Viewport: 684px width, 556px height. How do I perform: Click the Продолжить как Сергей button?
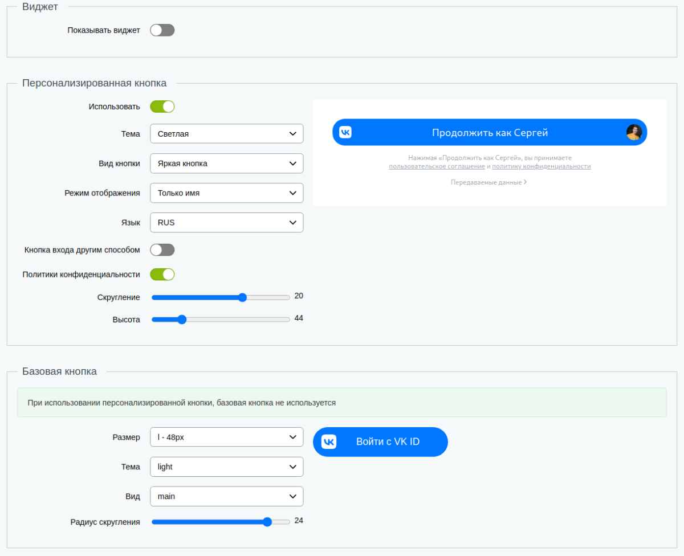point(489,132)
